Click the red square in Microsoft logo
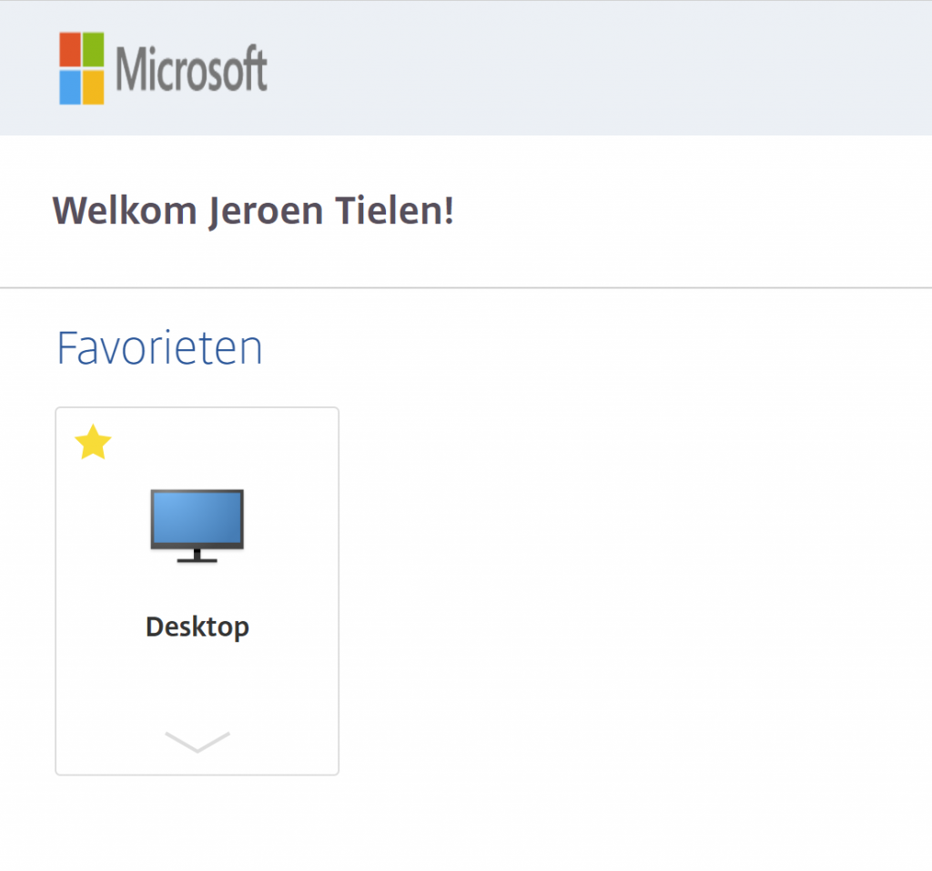 (70, 50)
